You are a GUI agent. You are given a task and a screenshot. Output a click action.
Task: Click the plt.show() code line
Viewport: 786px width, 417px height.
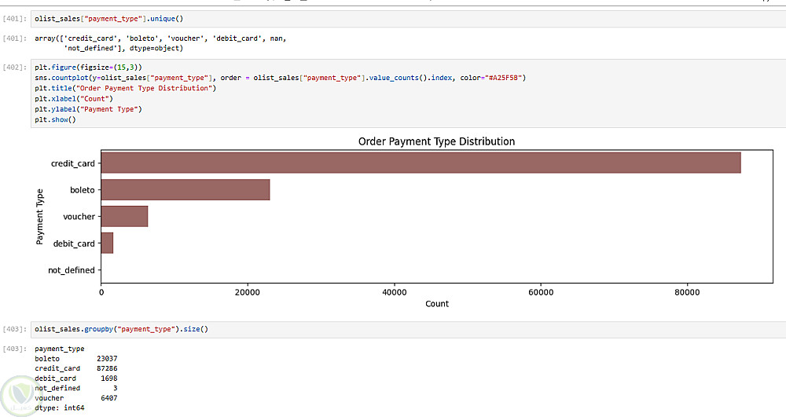(x=55, y=119)
